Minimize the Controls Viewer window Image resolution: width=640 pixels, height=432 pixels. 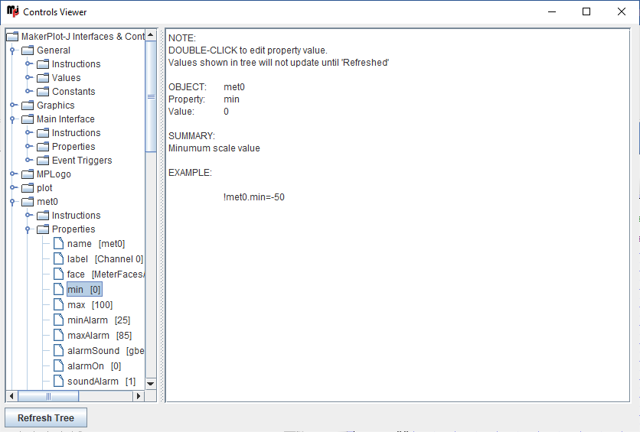pos(552,11)
